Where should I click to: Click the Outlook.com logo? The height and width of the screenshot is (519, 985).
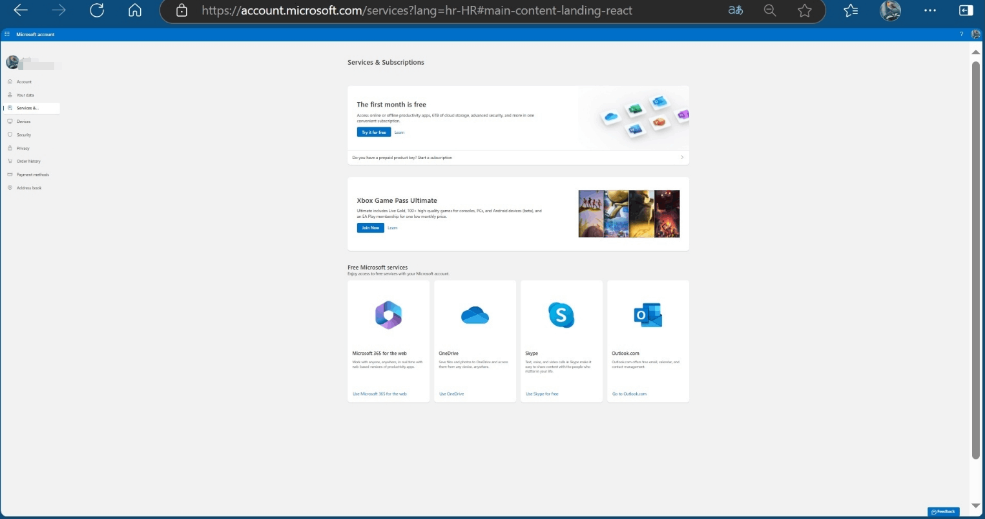coord(648,315)
